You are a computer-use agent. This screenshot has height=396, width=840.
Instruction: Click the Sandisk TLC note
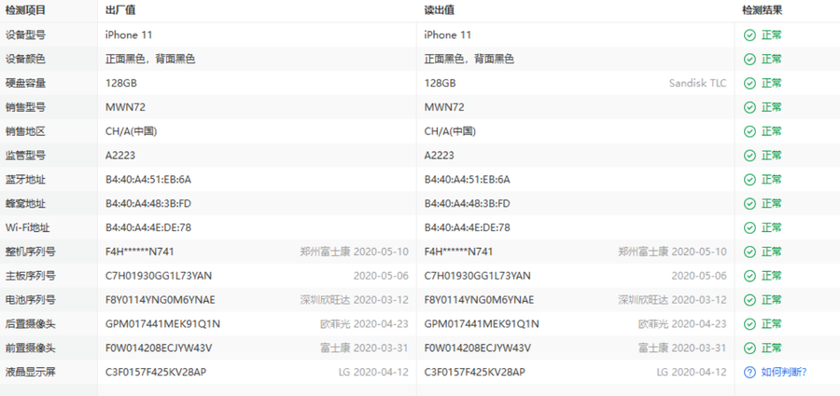coord(697,84)
